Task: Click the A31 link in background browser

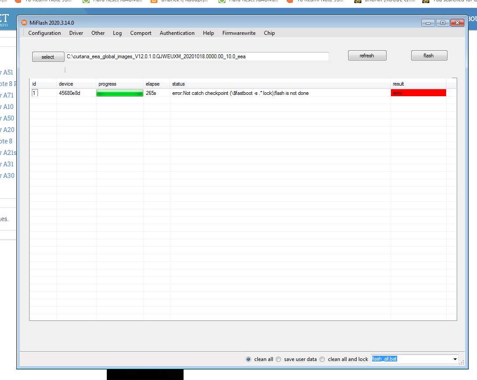Action: coord(7,164)
